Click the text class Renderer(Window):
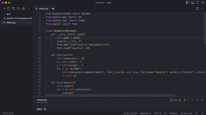This screenshot has height=115, width=206. click(x=61, y=31)
